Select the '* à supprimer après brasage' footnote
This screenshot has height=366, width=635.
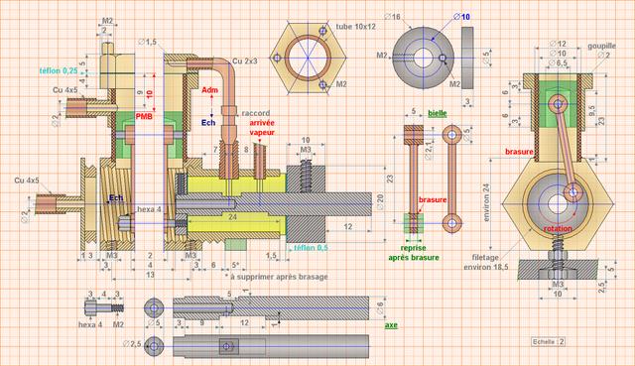tap(276, 277)
